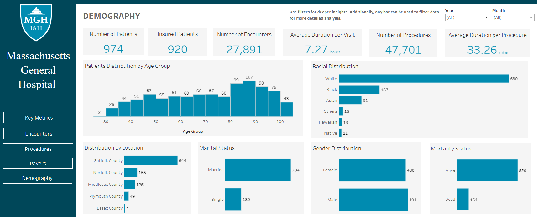The height and width of the screenshot is (217, 538).
Task: Filter by the Suffolk County bar
Action: coord(151,160)
